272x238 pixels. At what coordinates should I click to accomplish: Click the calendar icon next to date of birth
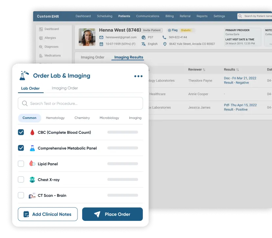pos(101,44)
